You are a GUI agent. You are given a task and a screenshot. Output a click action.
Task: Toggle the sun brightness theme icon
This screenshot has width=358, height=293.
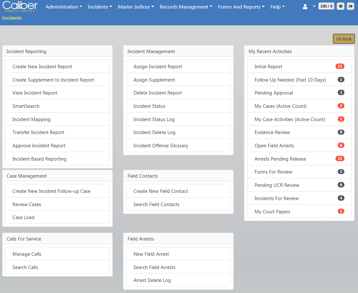pyautogui.click(x=340, y=6)
